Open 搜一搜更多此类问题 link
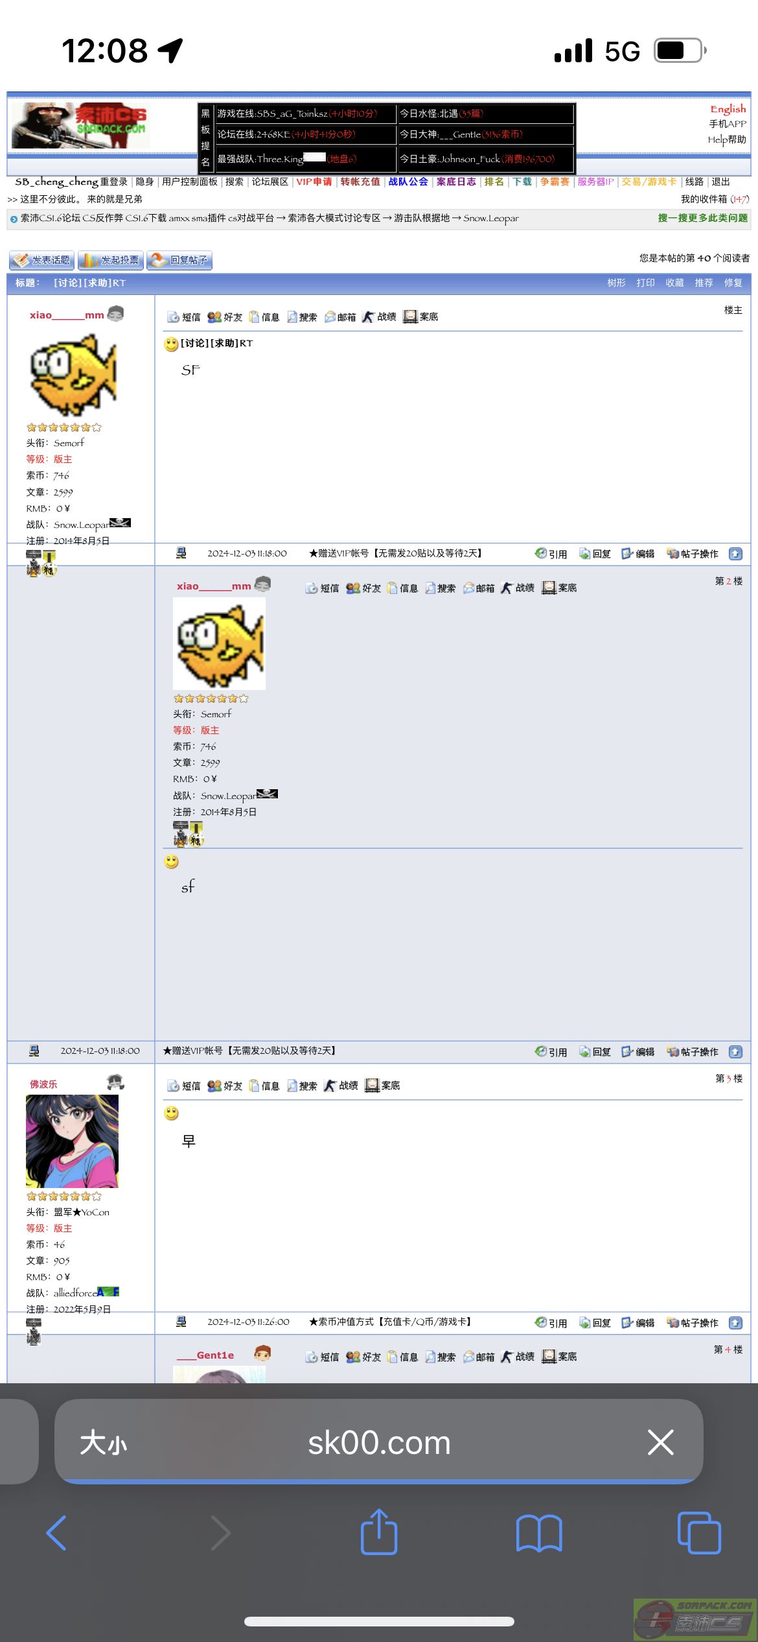The width and height of the screenshot is (758, 1642). [702, 218]
